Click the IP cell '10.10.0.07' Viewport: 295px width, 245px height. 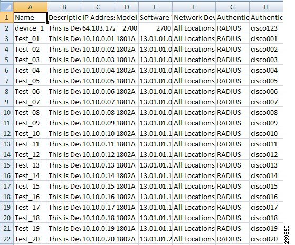click(98, 102)
